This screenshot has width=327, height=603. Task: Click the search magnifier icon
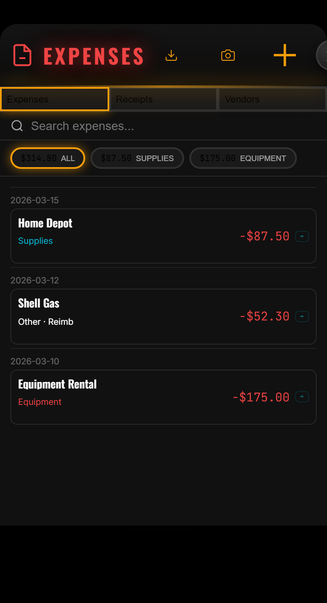coord(17,126)
